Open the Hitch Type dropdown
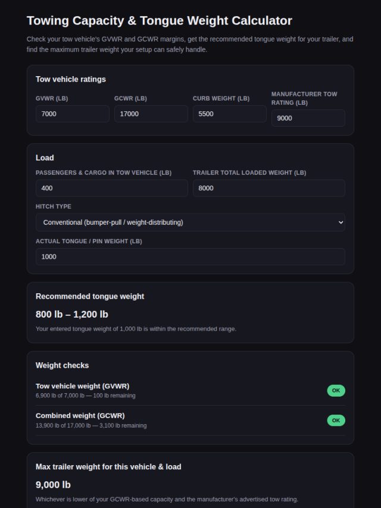This screenshot has height=508, width=381. (x=190, y=222)
